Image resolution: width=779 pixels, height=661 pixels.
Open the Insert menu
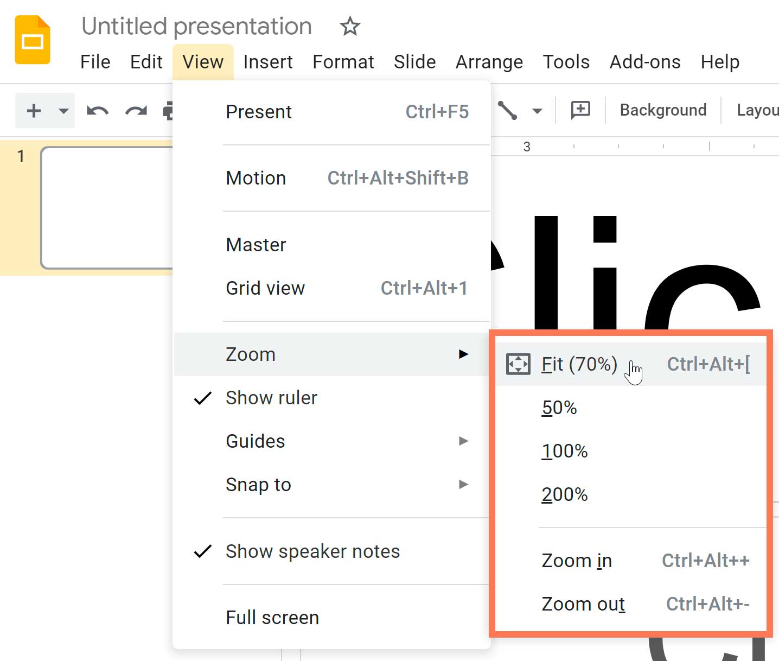click(268, 61)
